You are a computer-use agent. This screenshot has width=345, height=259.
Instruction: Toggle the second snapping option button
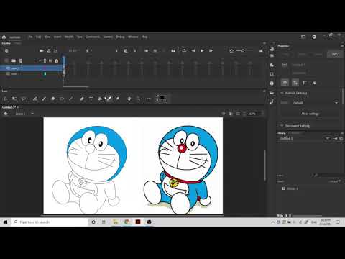(295, 83)
